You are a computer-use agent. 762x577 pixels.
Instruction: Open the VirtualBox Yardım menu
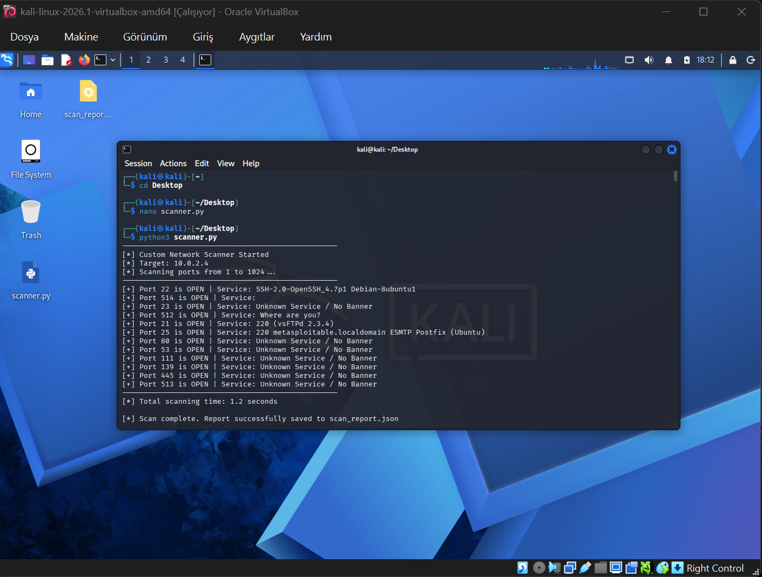(316, 37)
